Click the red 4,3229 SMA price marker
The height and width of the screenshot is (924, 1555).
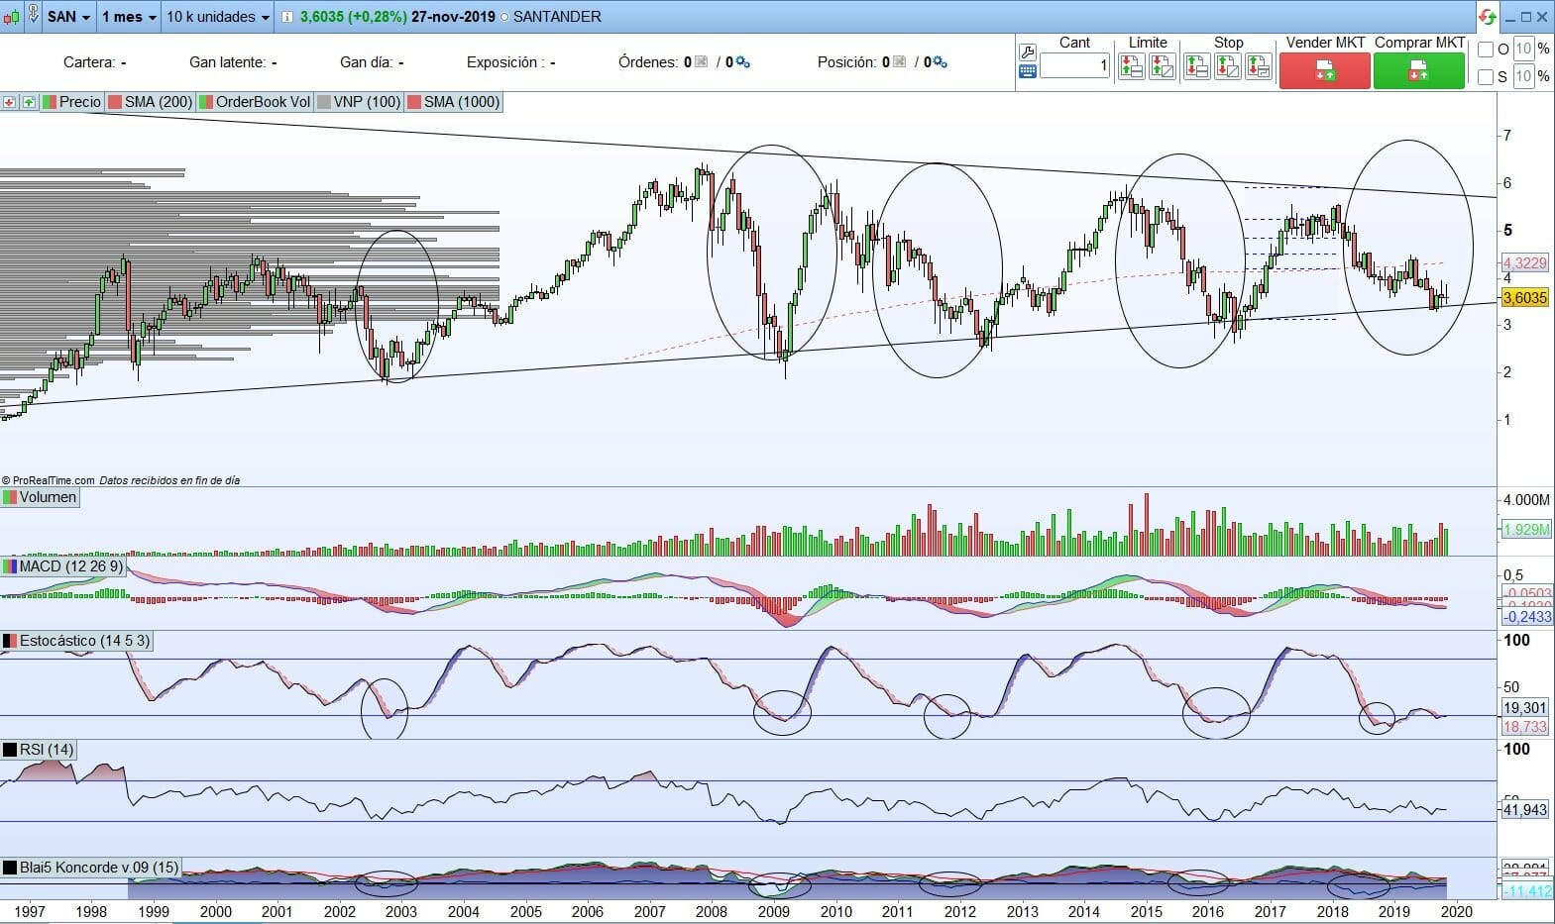click(x=1524, y=262)
